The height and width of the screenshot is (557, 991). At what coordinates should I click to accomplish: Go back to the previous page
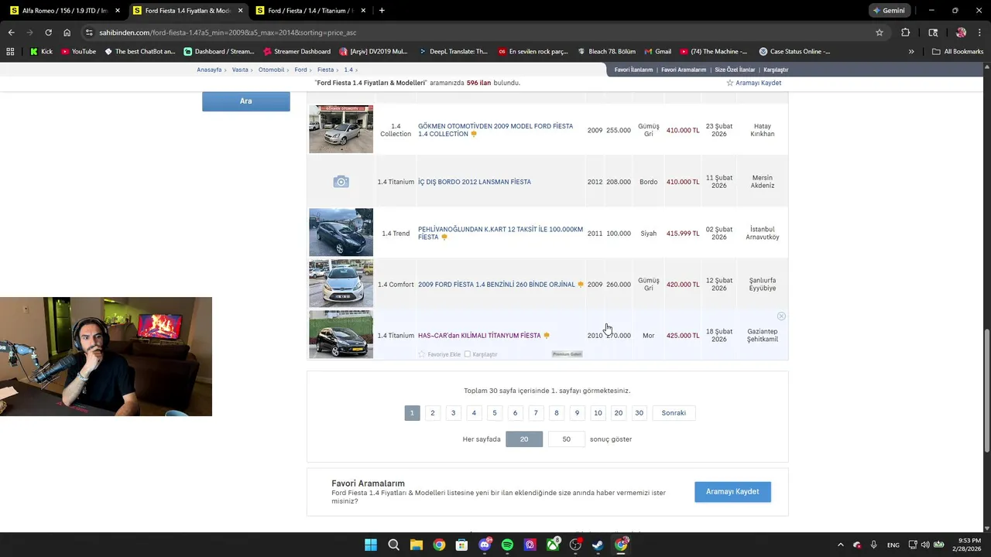pos(11,32)
